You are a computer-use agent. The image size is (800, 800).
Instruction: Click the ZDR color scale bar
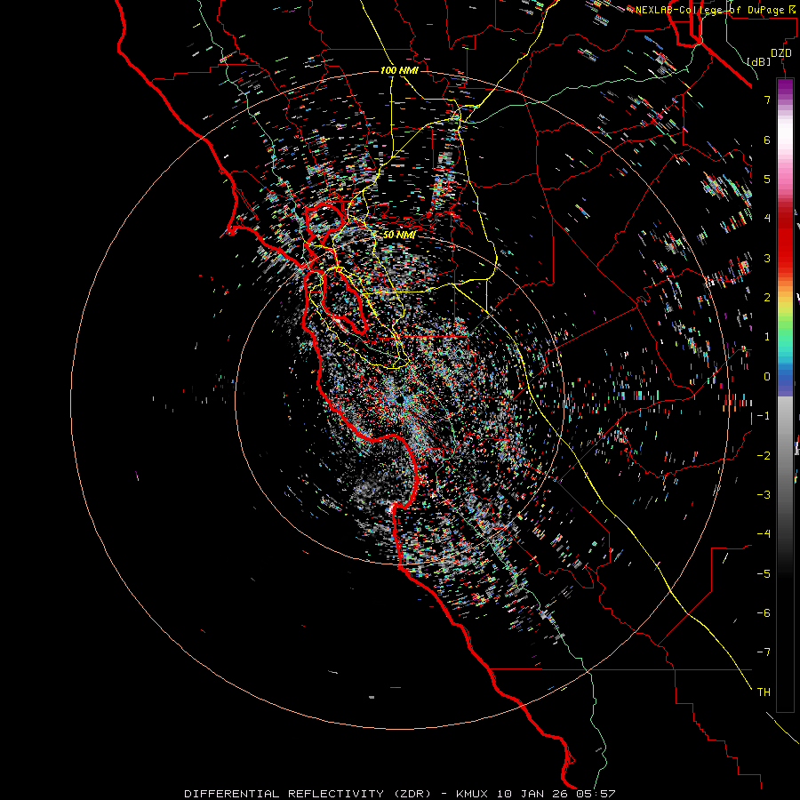click(785, 395)
